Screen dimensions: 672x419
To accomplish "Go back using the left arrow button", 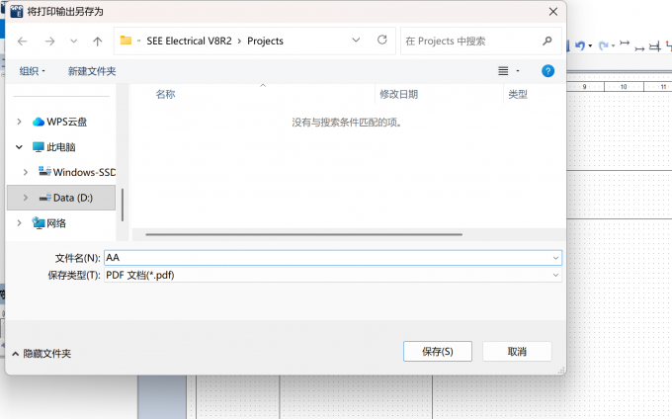I will point(23,42).
